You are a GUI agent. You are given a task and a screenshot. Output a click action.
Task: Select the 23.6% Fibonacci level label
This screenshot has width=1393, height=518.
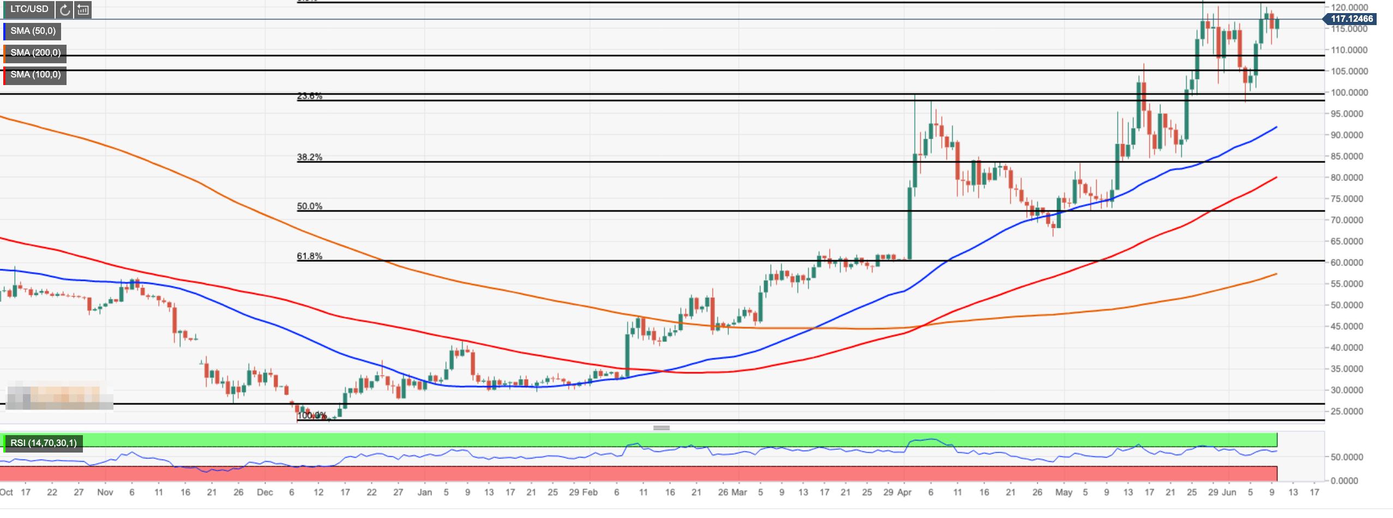(x=309, y=97)
